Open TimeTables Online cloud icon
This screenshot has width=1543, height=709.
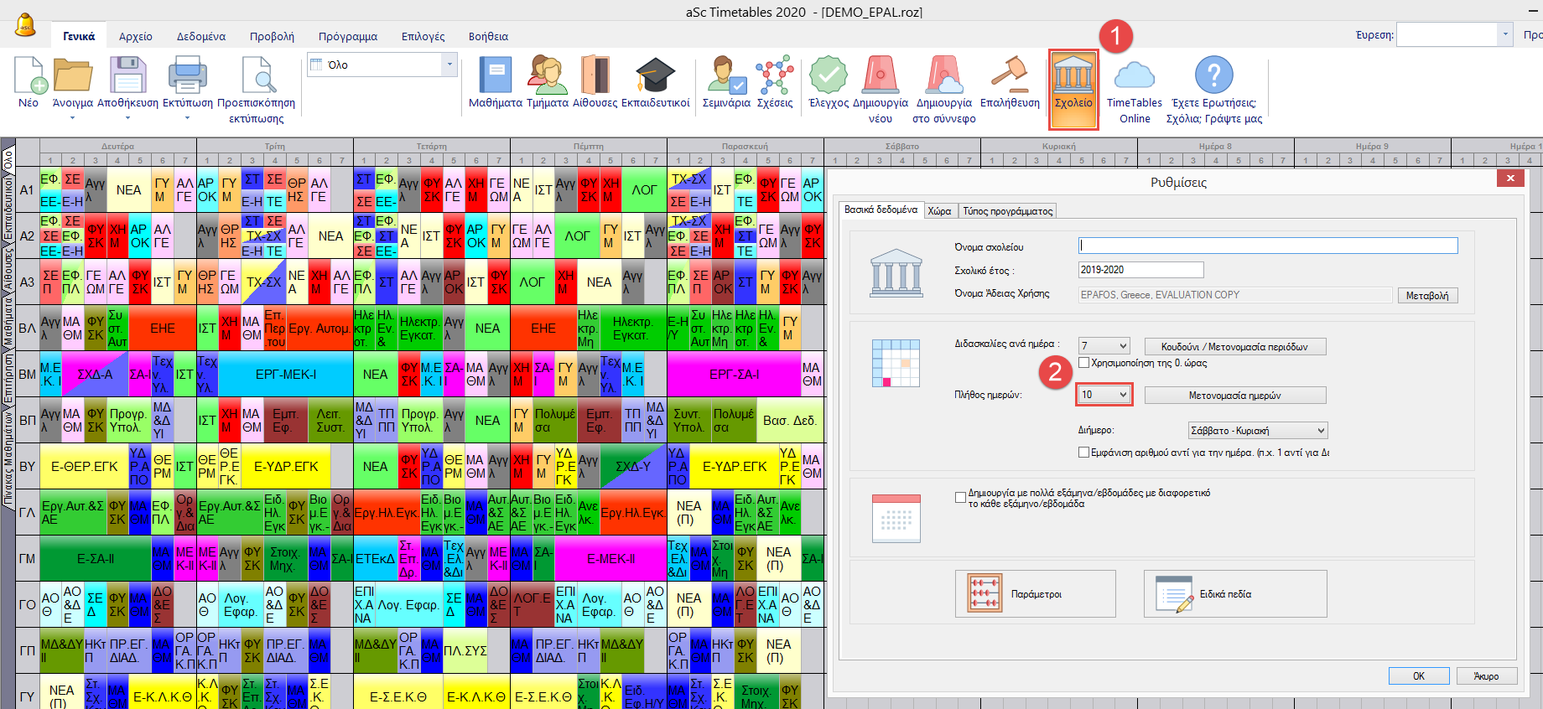click(x=1134, y=76)
